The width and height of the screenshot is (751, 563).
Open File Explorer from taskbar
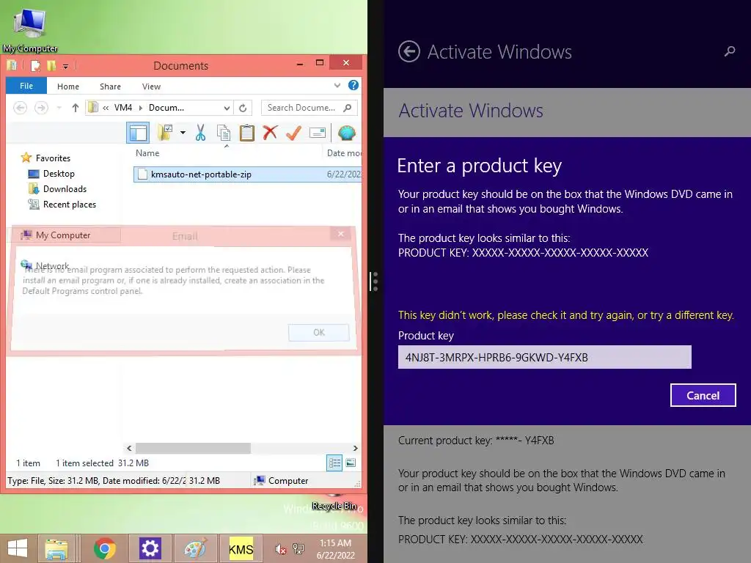56,548
